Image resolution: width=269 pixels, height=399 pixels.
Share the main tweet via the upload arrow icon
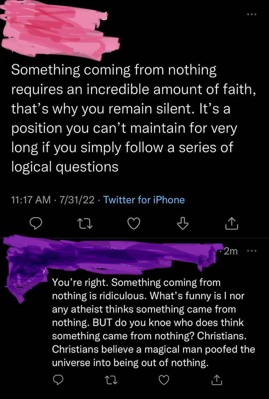[231, 223]
